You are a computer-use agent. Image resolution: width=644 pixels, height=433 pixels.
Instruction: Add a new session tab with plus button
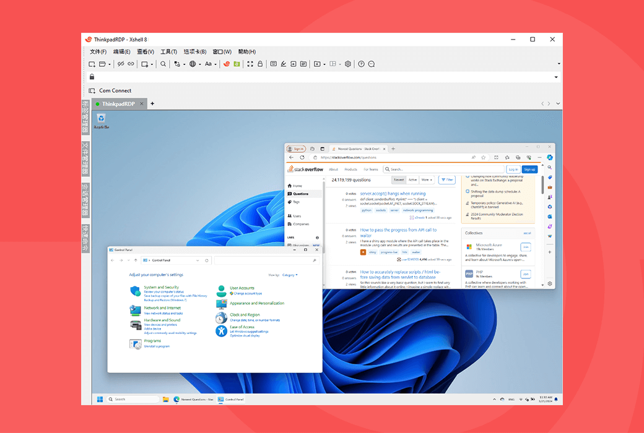pos(152,104)
